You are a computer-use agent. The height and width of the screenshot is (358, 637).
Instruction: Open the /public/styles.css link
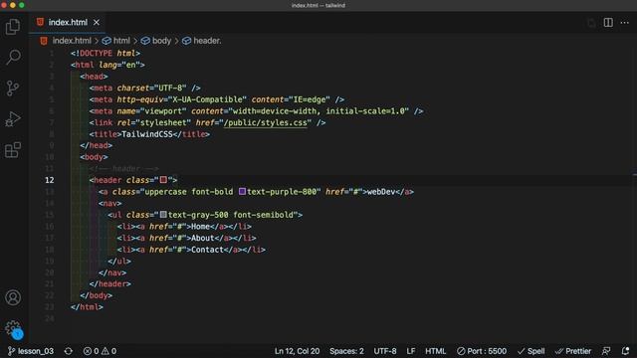click(266, 122)
